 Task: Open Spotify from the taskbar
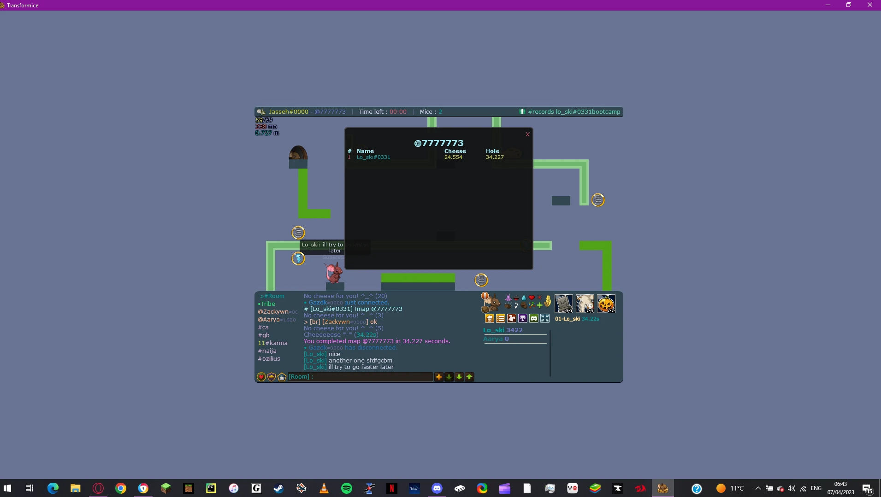click(347, 488)
